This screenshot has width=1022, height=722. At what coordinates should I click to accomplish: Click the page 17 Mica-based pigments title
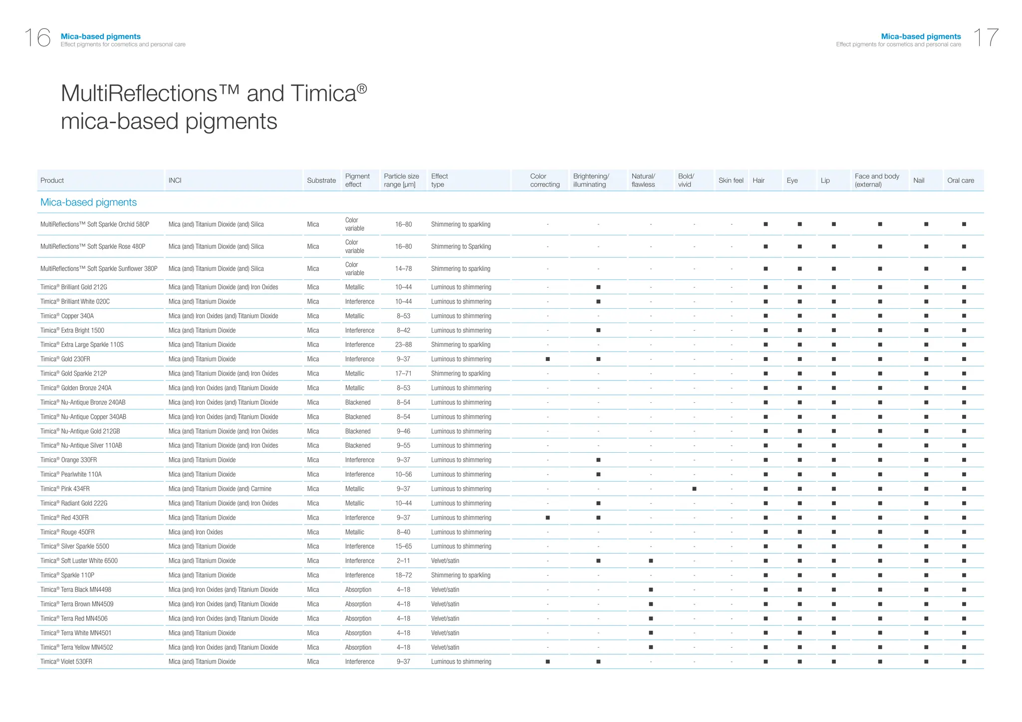[x=921, y=36]
